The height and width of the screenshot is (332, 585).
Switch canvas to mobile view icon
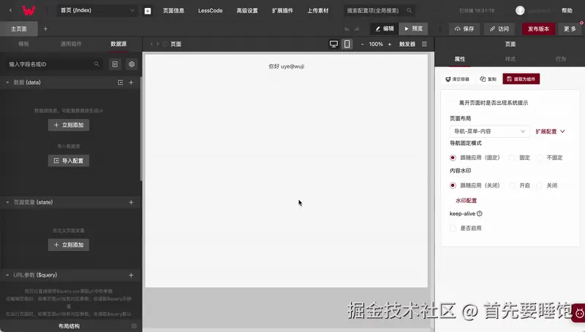point(347,44)
